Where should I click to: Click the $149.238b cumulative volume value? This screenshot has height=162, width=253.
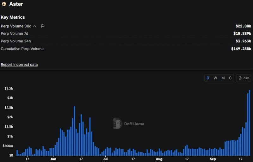[x=241, y=49]
